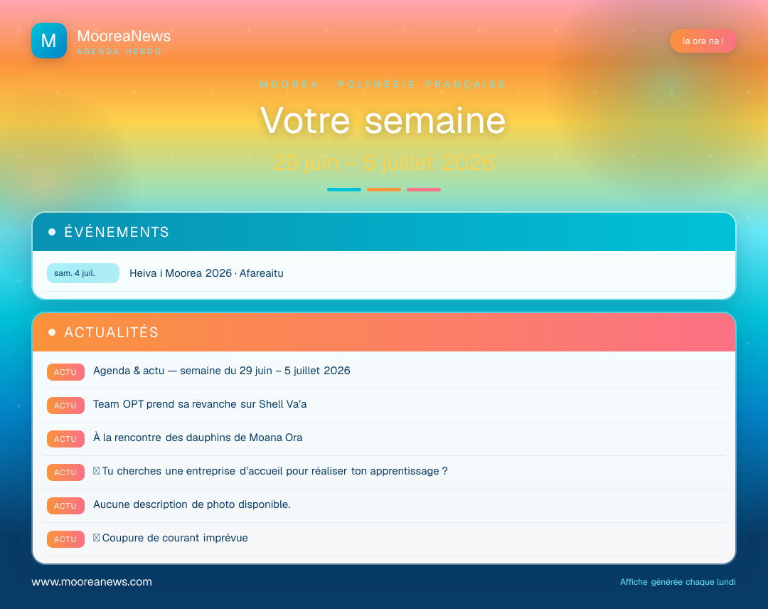Open 'Heiva i Moorea 2026 · Afareaitu' event
Screen dimensions: 768x609
(x=206, y=273)
